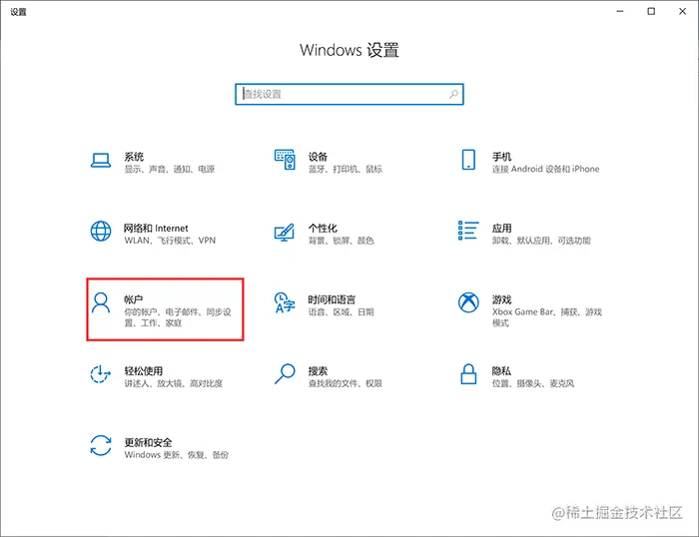Click the Apps list icon
Viewport: 699px width, 537px height.
pos(468,231)
